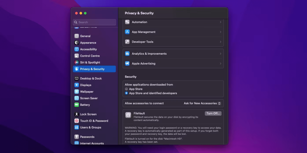Click the FileVault title text
307x153 pixels.
pos(139,113)
